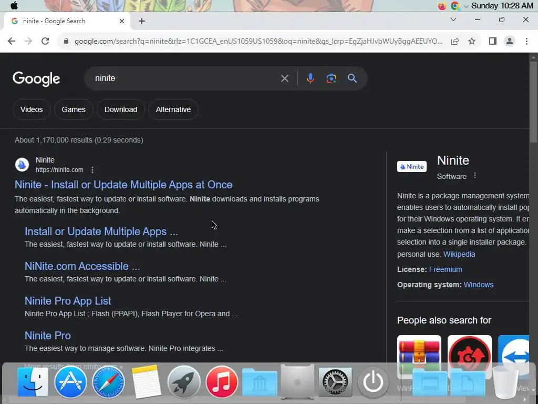Select the ninite - Google Search tab
The height and width of the screenshot is (404, 538).
67,21
